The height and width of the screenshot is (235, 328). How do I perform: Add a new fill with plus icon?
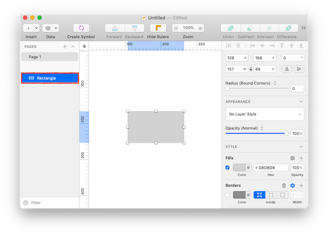click(301, 158)
